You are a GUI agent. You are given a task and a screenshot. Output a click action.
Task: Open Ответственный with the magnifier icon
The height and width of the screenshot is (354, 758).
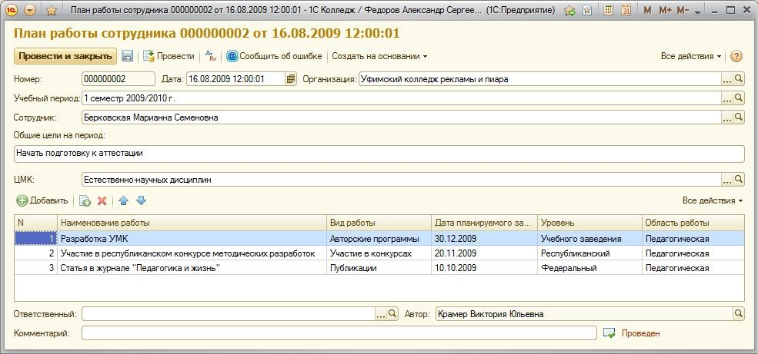click(392, 314)
